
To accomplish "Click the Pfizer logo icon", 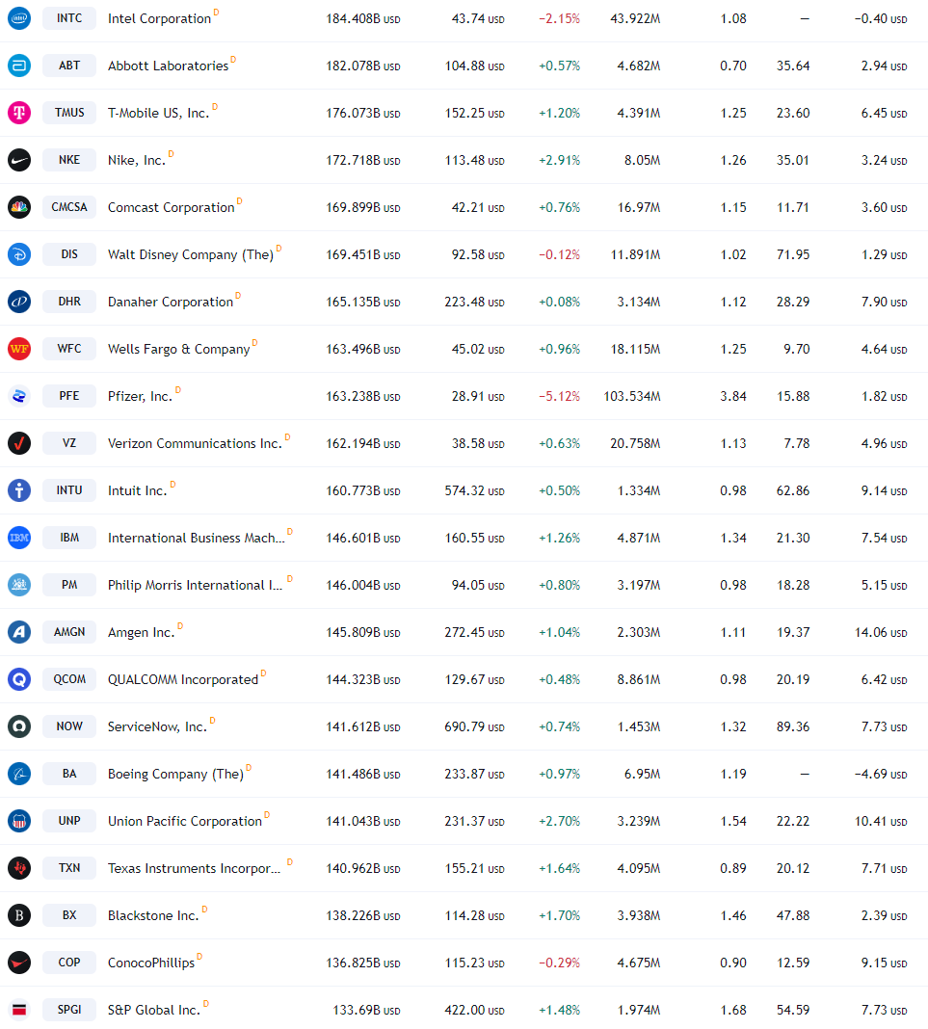I will [19, 396].
